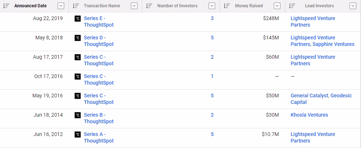
Task: Open Khosla Ventures investor link
Action: coord(309,115)
